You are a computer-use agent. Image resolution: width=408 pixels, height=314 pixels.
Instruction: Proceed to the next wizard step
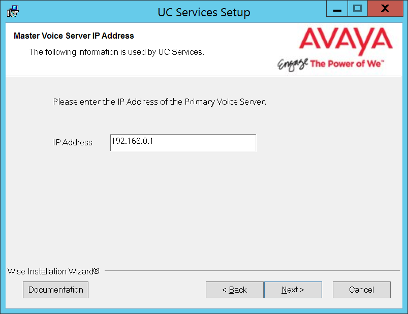click(x=293, y=290)
